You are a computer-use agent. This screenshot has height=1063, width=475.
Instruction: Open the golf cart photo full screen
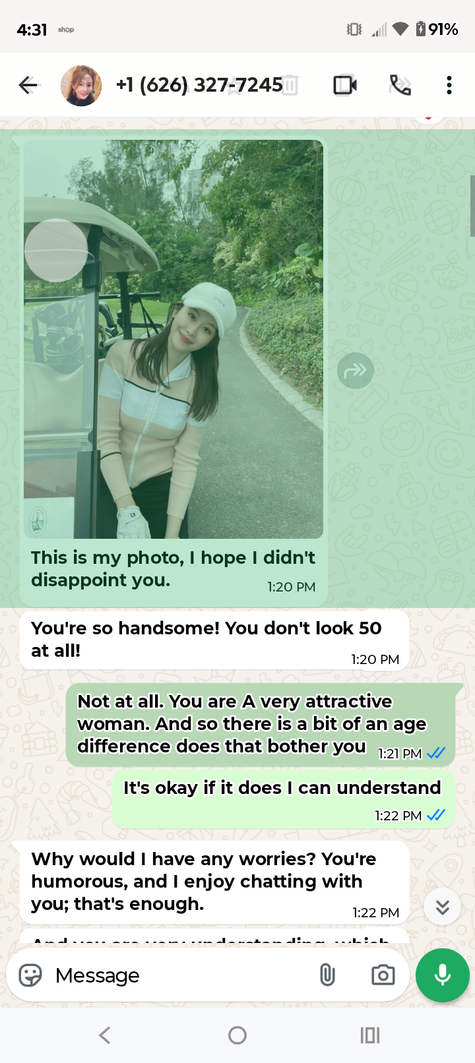pyautogui.click(x=174, y=339)
